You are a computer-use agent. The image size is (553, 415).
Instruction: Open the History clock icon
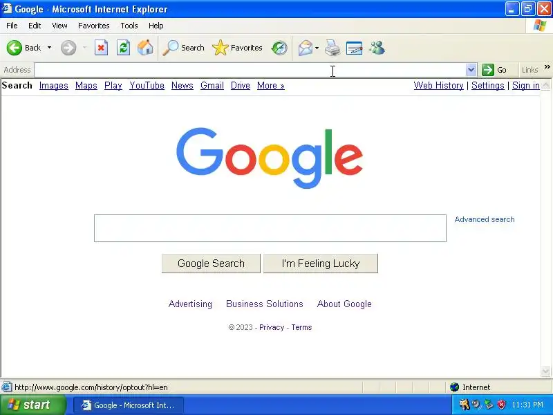point(279,48)
